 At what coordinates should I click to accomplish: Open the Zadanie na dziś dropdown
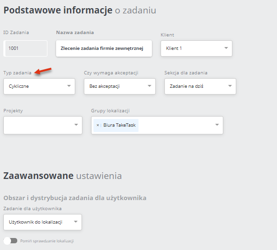point(200,86)
